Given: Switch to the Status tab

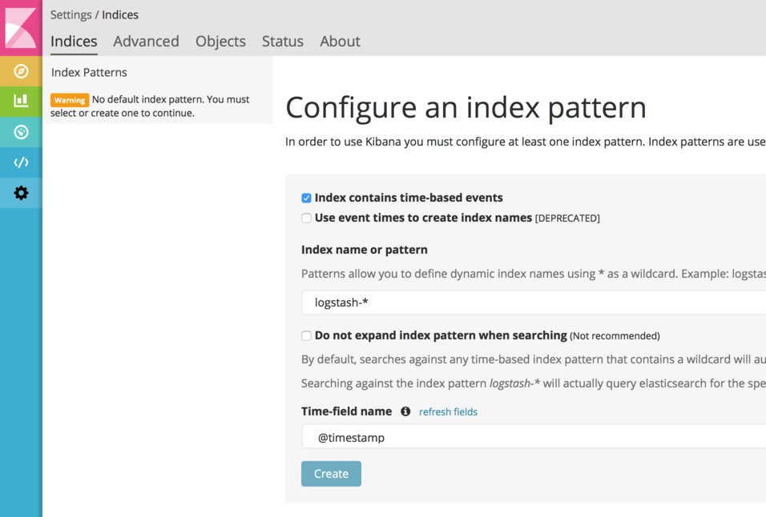Looking at the screenshot, I should 282,41.
